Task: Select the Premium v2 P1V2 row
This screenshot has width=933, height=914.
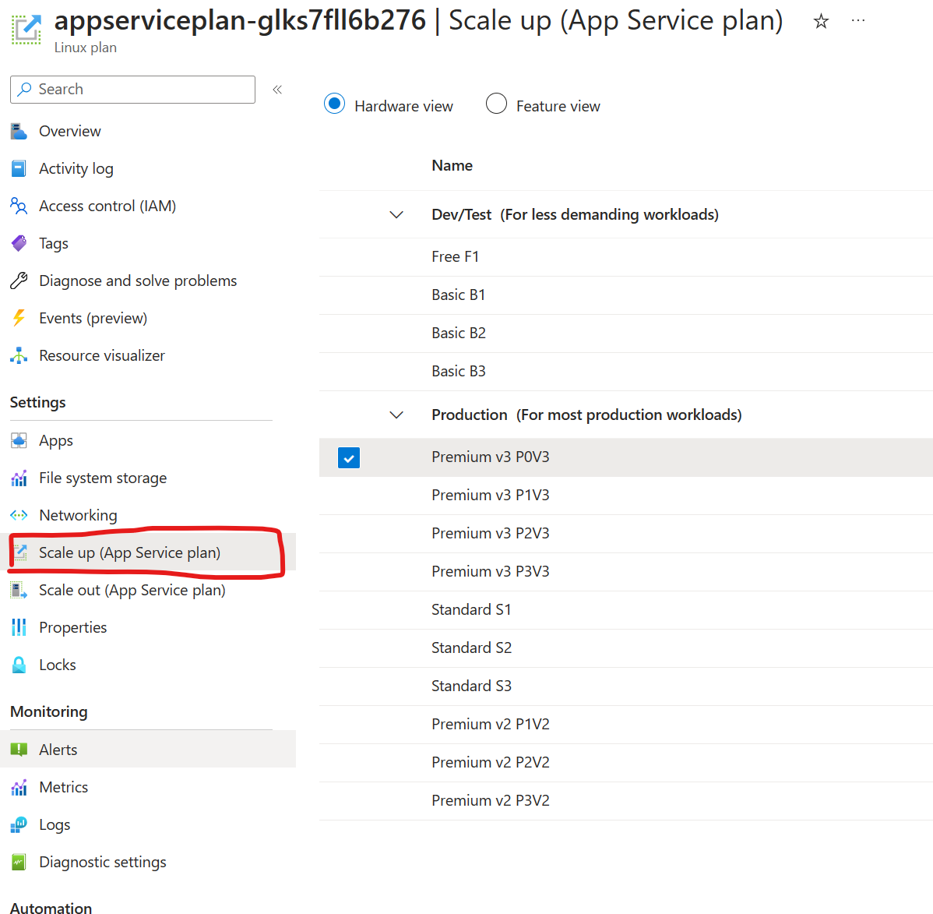Action: 626,724
